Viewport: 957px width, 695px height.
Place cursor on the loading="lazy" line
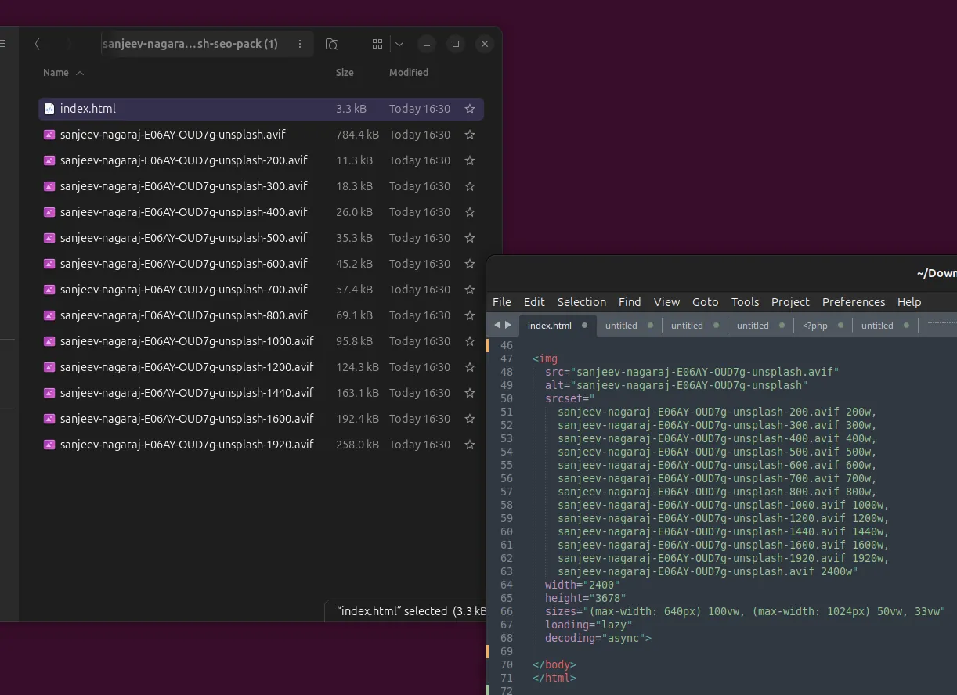click(x=588, y=625)
